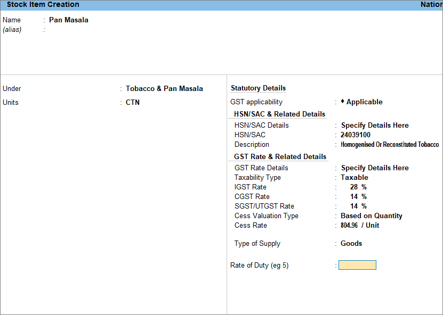Image resolution: width=443 pixels, height=315 pixels.
Task: Edit description Homogenised Or Reconstituted Tobacco
Action: (x=390, y=144)
